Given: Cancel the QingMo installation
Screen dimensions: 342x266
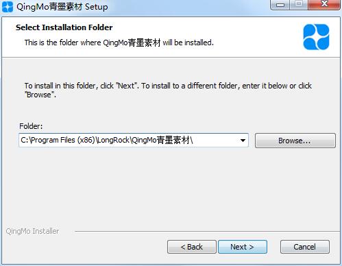Looking at the screenshot, I should [x=305, y=247].
